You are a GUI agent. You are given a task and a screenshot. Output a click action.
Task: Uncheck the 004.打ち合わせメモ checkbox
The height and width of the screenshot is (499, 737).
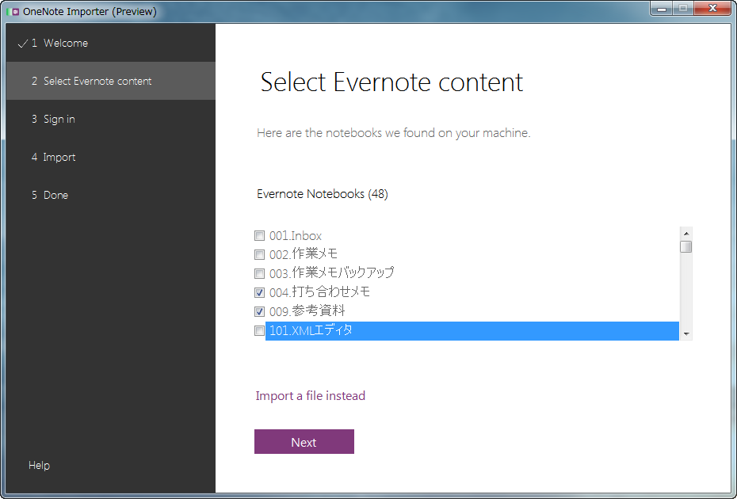click(x=259, y=293)
